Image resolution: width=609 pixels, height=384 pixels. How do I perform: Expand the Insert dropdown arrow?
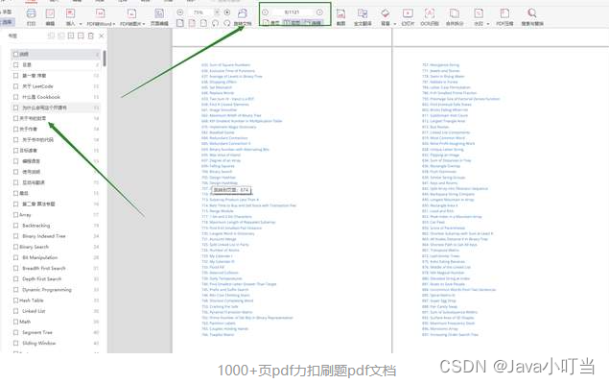click(81, 24)
